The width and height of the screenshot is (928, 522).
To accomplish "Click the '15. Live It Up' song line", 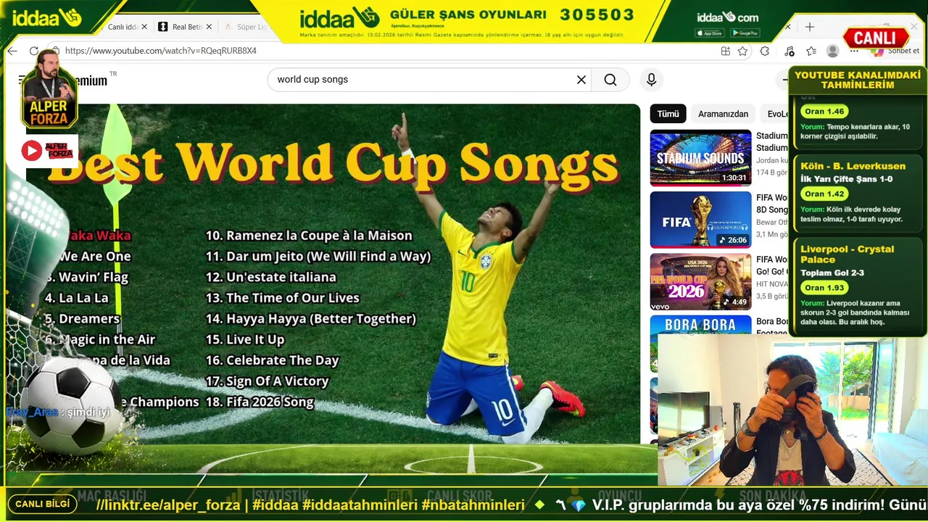I will [245, 339].
